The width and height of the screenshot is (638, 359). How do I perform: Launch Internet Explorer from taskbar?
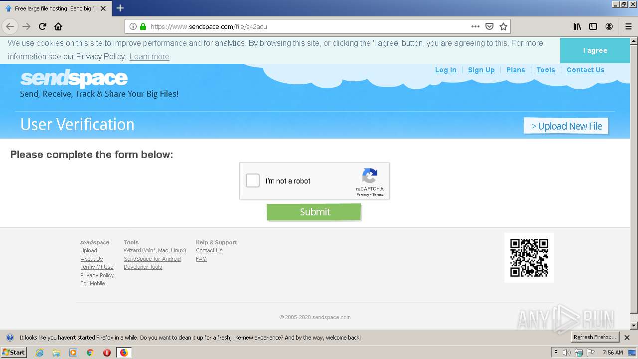point(39,353)
